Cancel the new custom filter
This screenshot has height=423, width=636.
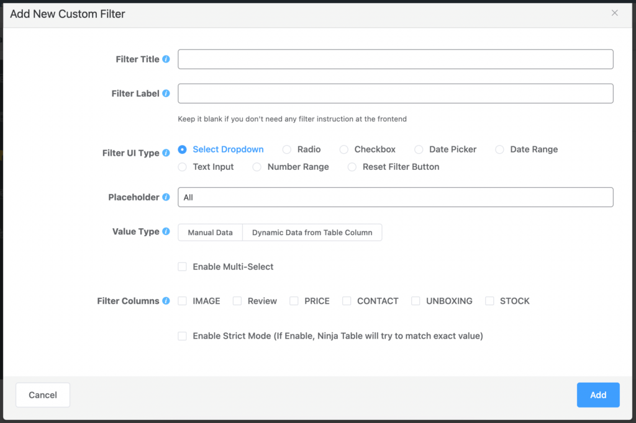coord(42,395)
